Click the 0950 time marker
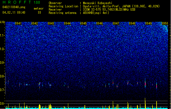 coord(165,23)
